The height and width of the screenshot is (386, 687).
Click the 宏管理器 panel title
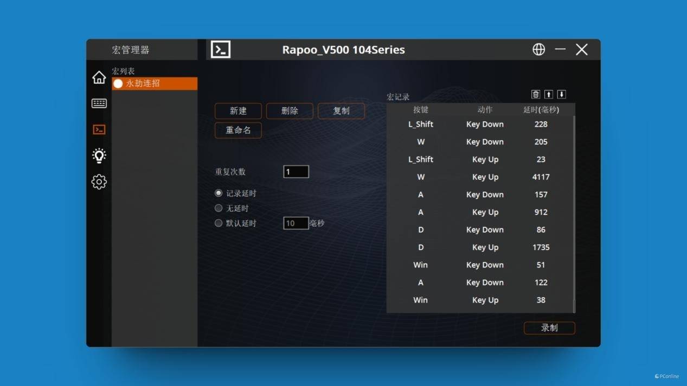(131, 50)
